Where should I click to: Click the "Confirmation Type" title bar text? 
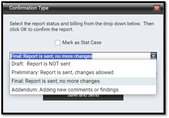[x=29, y=8]
